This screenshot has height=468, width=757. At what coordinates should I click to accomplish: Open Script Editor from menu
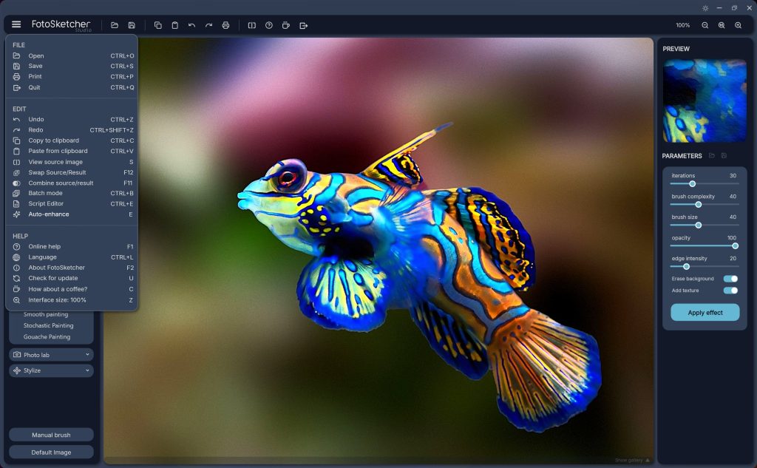point(72,204)
